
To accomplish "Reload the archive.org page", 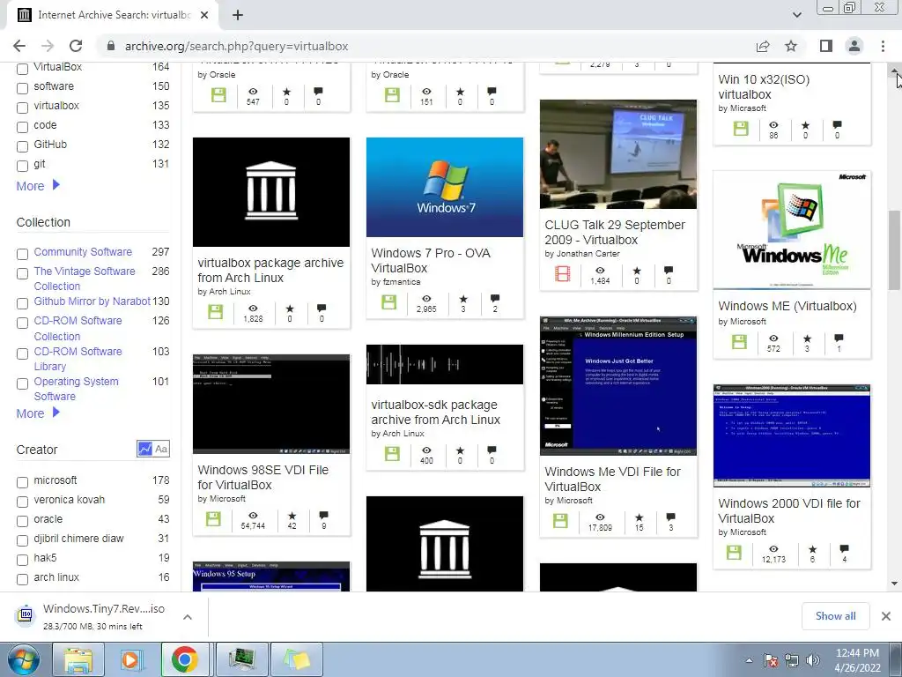I will pos(76,46).
